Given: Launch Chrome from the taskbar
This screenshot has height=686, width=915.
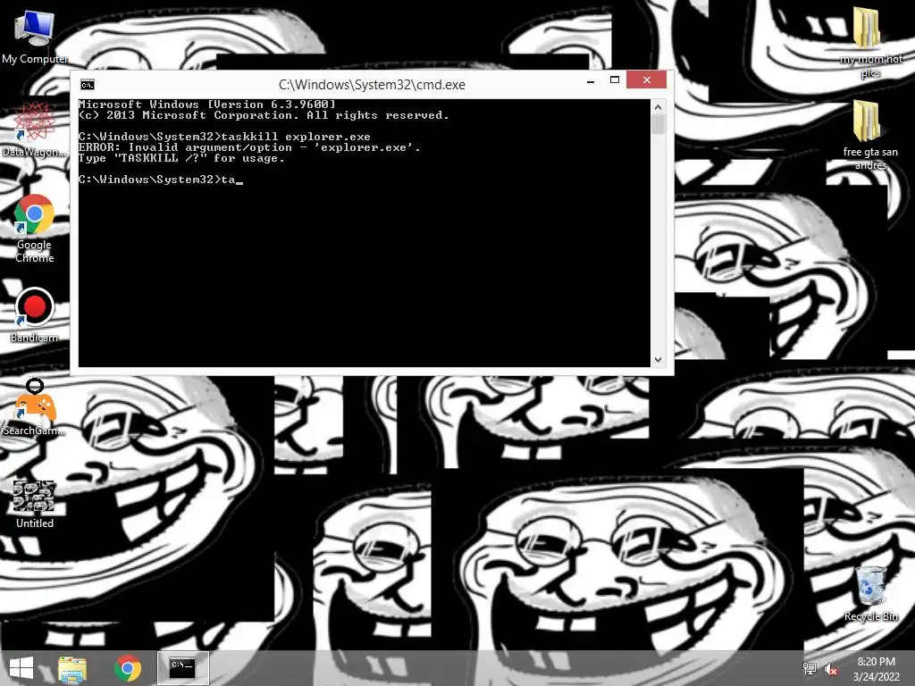Looking at the screenshot, I should [128, 668].
